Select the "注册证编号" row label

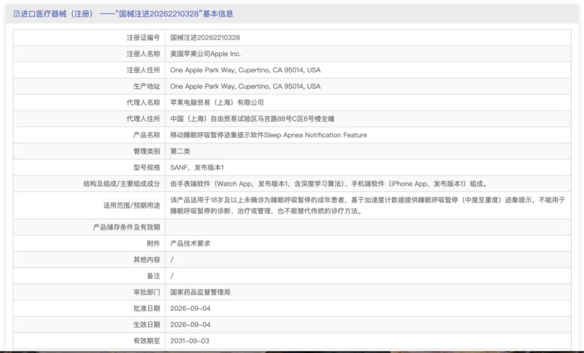pyautogui.click(x=143, y=38)
